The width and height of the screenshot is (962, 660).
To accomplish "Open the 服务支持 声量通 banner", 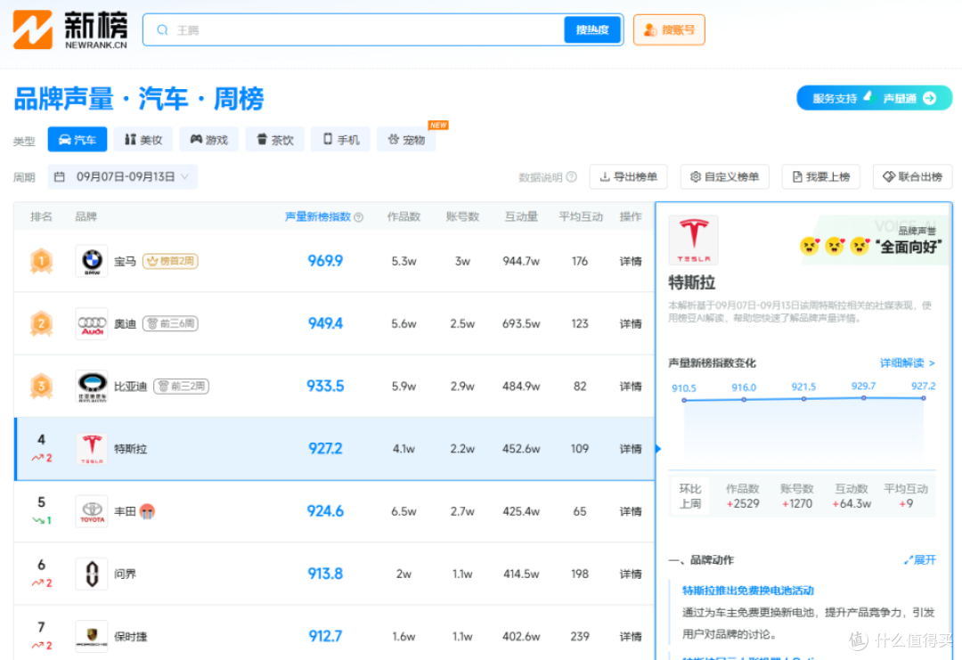I will click(x=875, y=98).
